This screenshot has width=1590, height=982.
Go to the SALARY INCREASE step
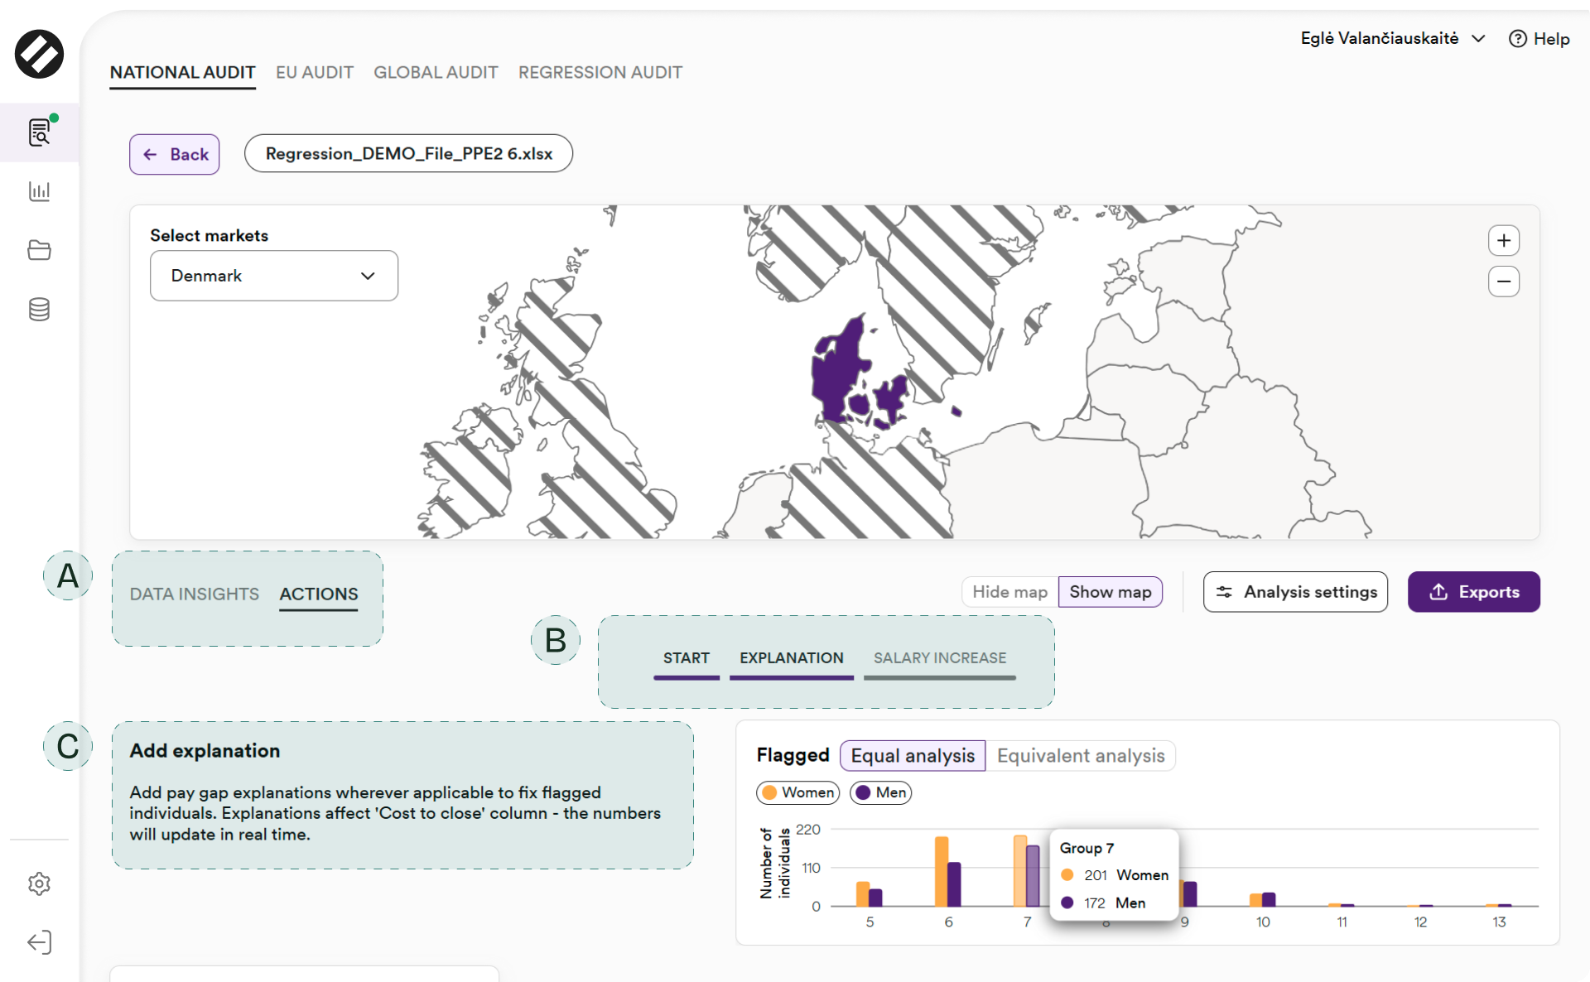(939, 658)
